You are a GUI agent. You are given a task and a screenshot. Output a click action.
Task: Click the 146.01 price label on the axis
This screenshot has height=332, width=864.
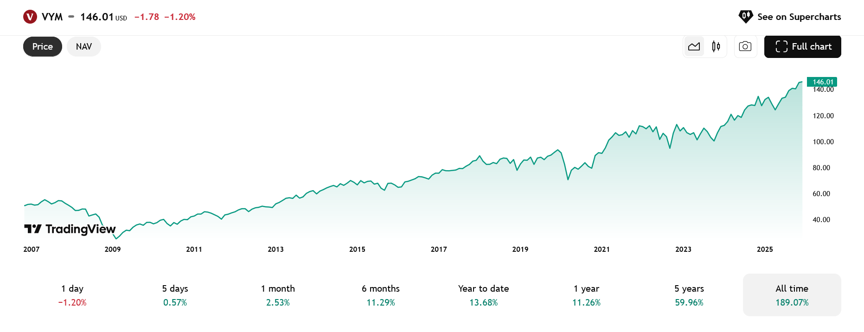point(821,82)
